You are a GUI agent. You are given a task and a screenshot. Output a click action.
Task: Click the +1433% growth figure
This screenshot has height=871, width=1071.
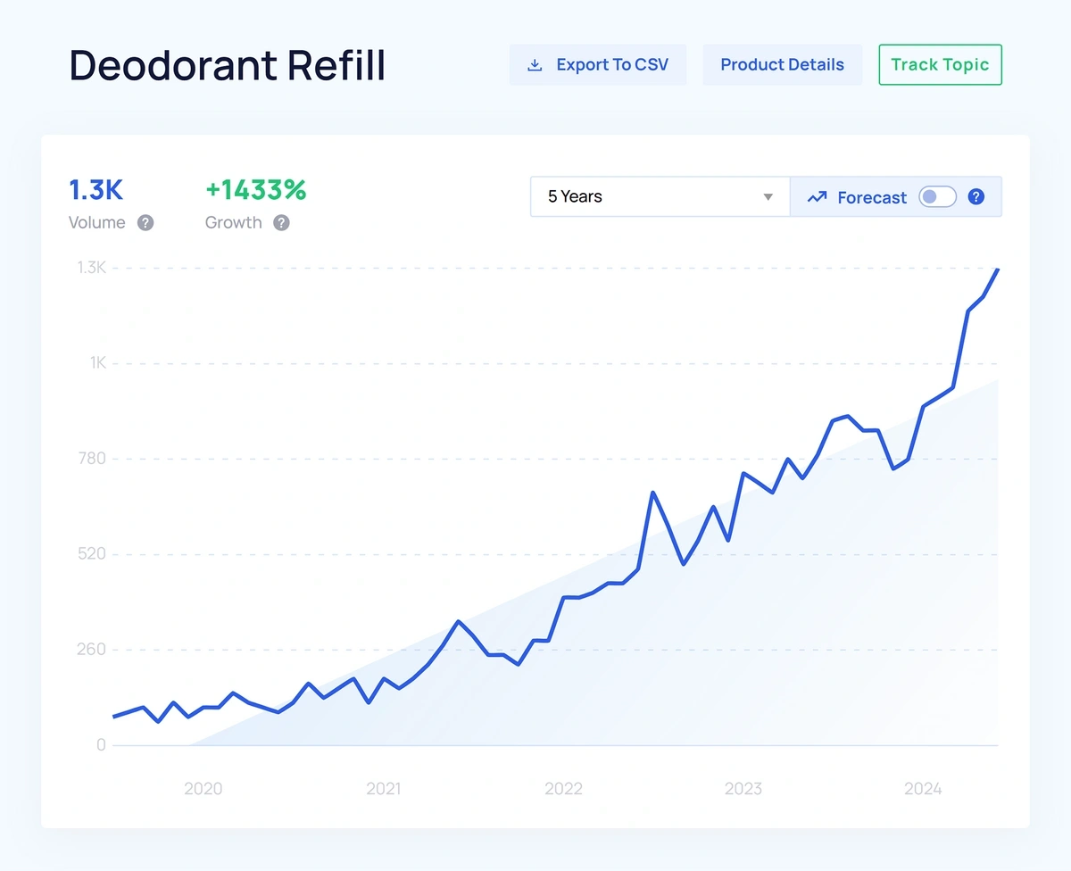[256, 190]
